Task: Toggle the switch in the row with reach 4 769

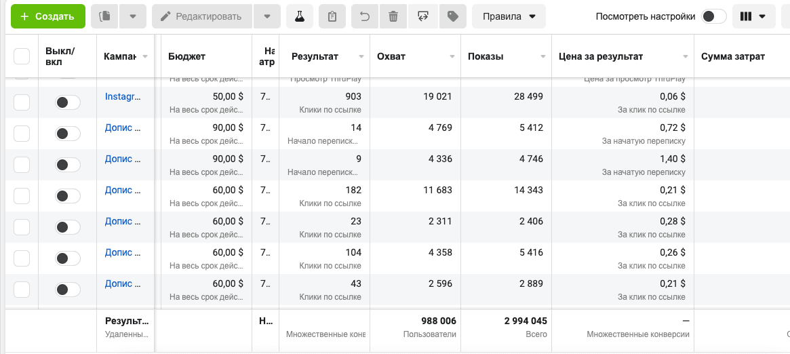Action: pos(68,134)
